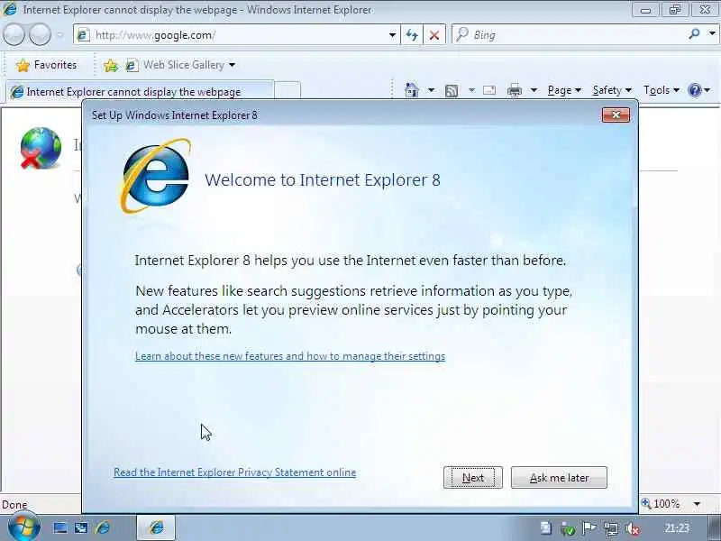Viewport: 721px width, 541px height.
Task: Click the Show Desktop quick launch icon
Action: (x=60, y=527)
